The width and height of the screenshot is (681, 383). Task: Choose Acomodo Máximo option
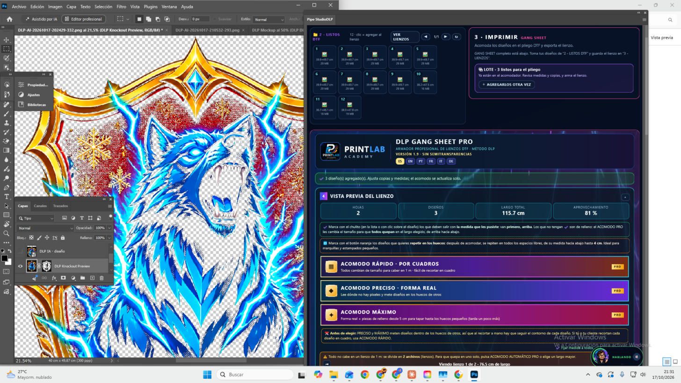tap(474, 315)
